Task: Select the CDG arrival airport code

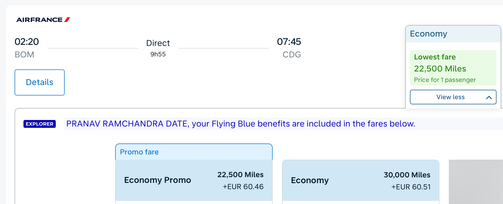Action: (292, 55)
